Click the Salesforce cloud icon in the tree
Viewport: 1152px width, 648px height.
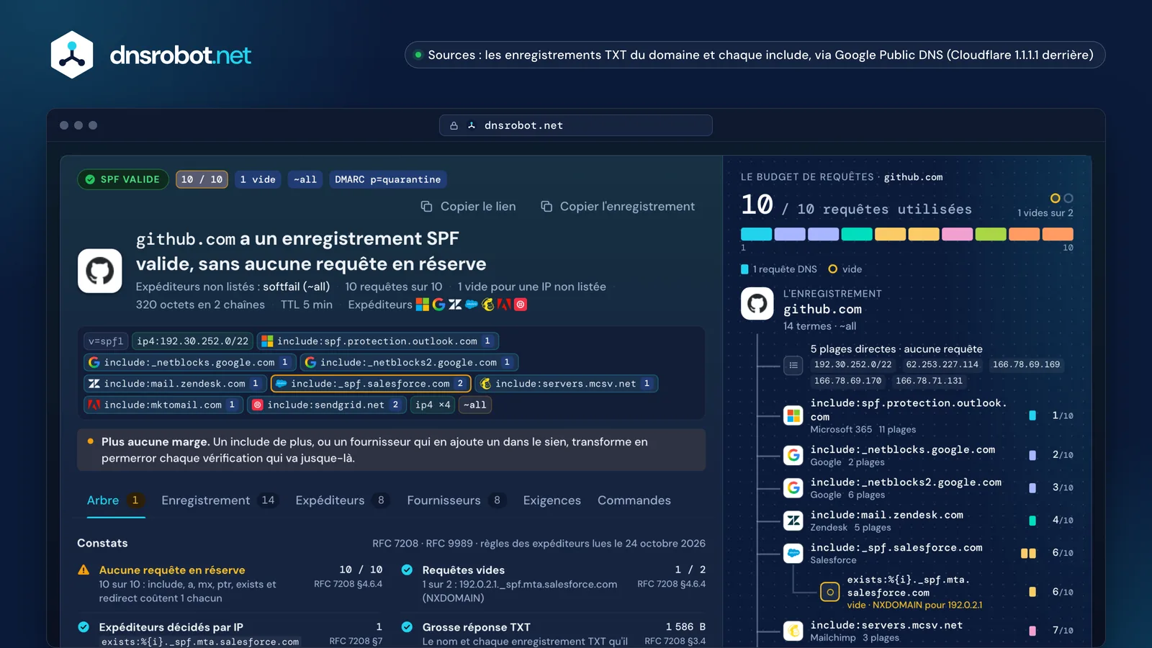793,553
